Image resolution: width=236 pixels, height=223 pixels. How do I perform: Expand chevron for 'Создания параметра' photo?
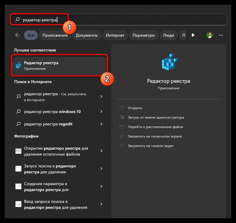[x=101, y=186]
